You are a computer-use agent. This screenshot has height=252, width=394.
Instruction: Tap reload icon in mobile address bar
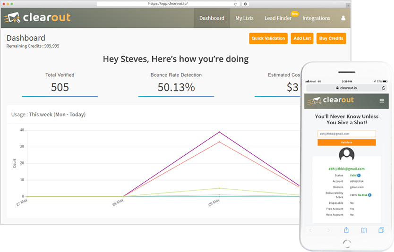click(383, 88)
